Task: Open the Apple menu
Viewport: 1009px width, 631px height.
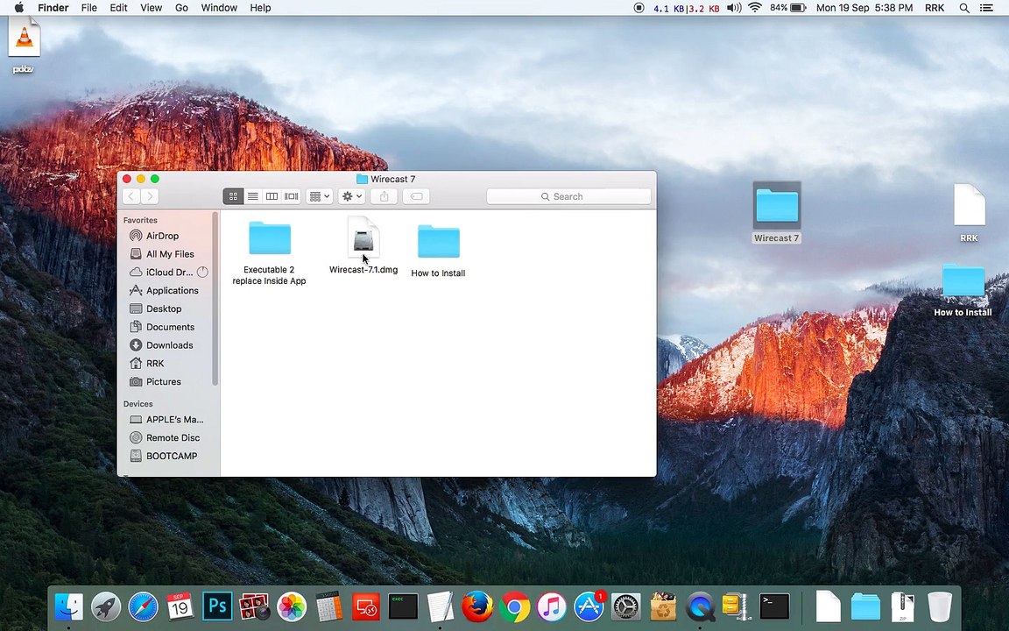Action: [18, 8]
